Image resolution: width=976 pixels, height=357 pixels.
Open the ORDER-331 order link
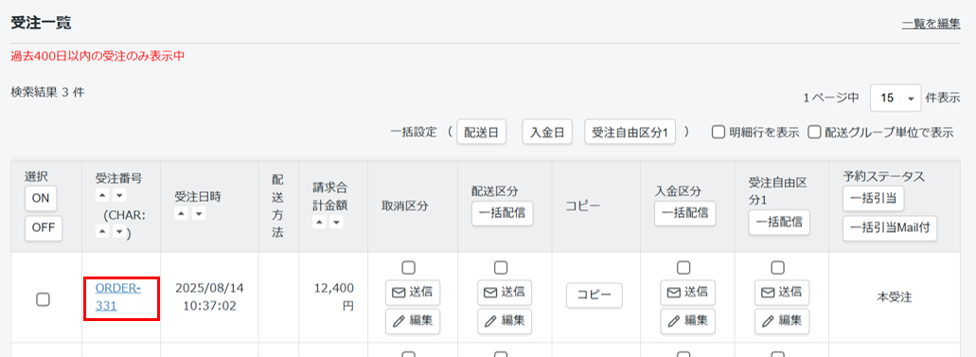click(x=118, y=297)
